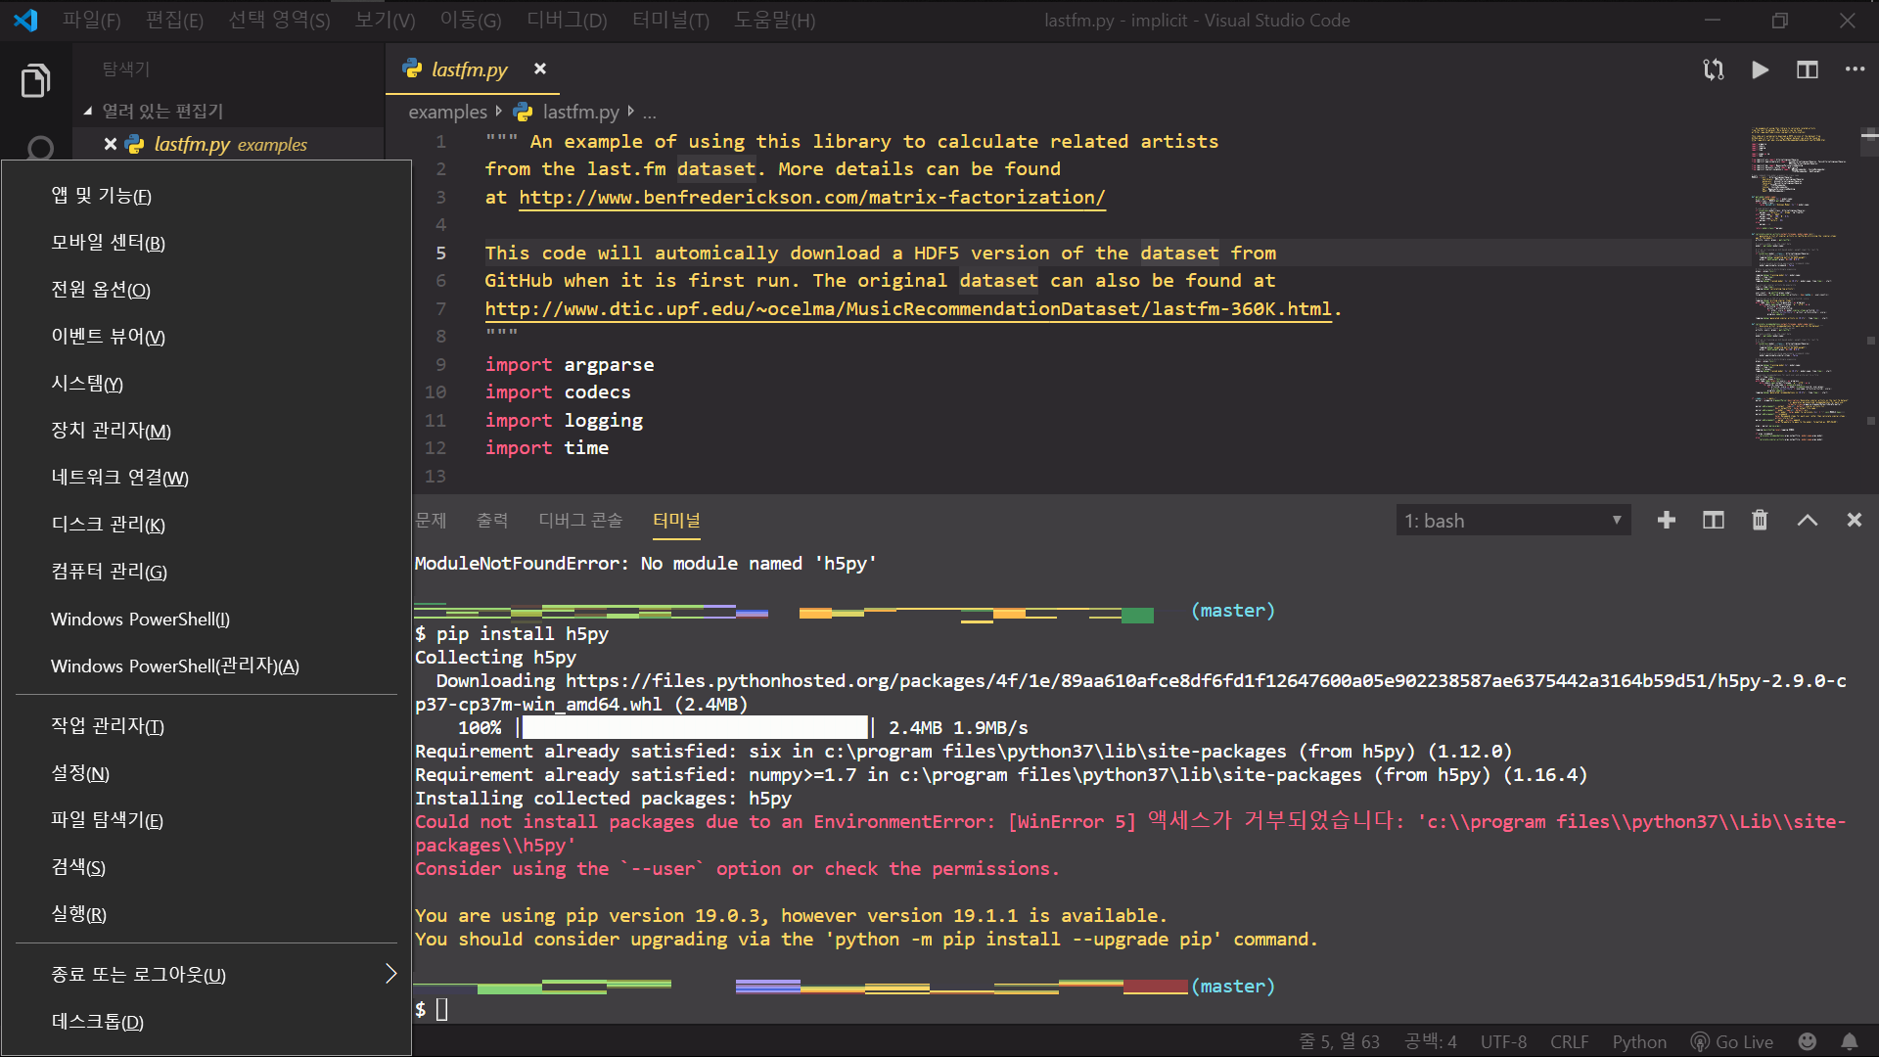
Task: Select the Terminal tab 터미널
Action: point(676,520)
